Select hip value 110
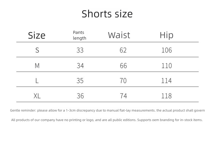 pos(167,66)
